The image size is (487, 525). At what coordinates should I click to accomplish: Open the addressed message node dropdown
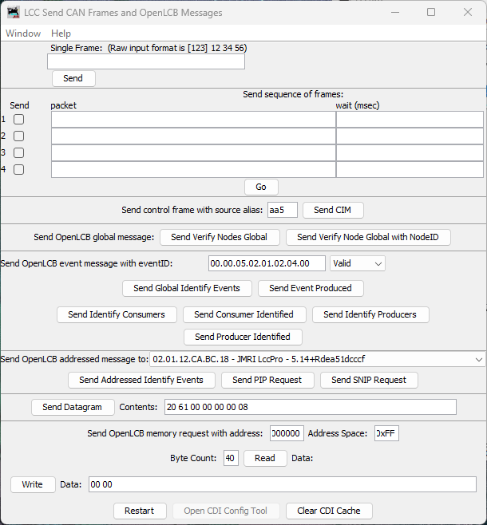[317, 359]
